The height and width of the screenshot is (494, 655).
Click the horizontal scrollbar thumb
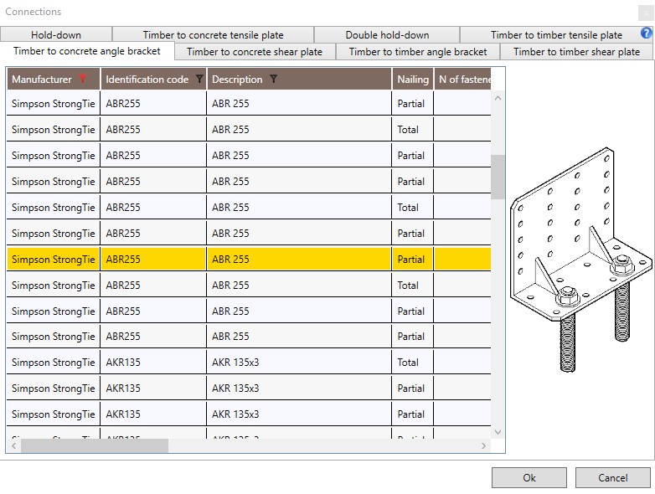click(95, 445)
